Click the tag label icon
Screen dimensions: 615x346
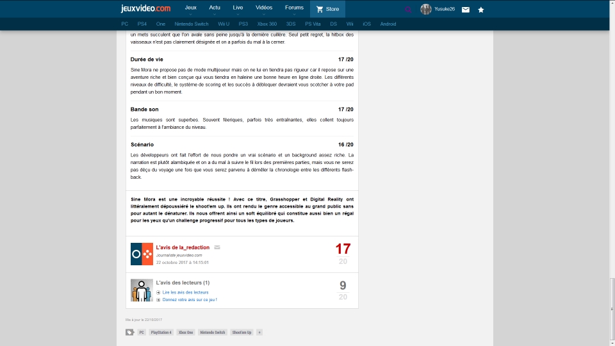pos(130,333)
